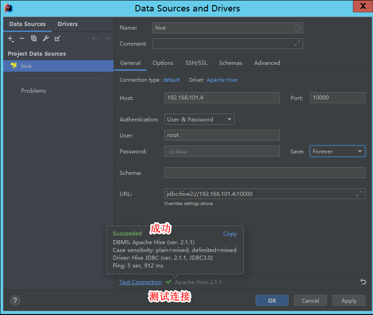This screenshot has height=315, width=373.
Task: Close the Data Sources and Drivers dialog
Action: [x=363, y=6]
